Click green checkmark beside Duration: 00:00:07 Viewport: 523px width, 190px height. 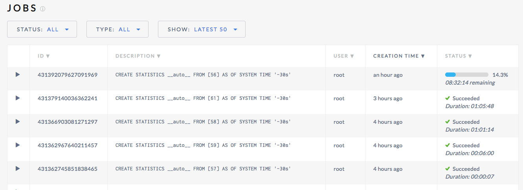(448, 168)
